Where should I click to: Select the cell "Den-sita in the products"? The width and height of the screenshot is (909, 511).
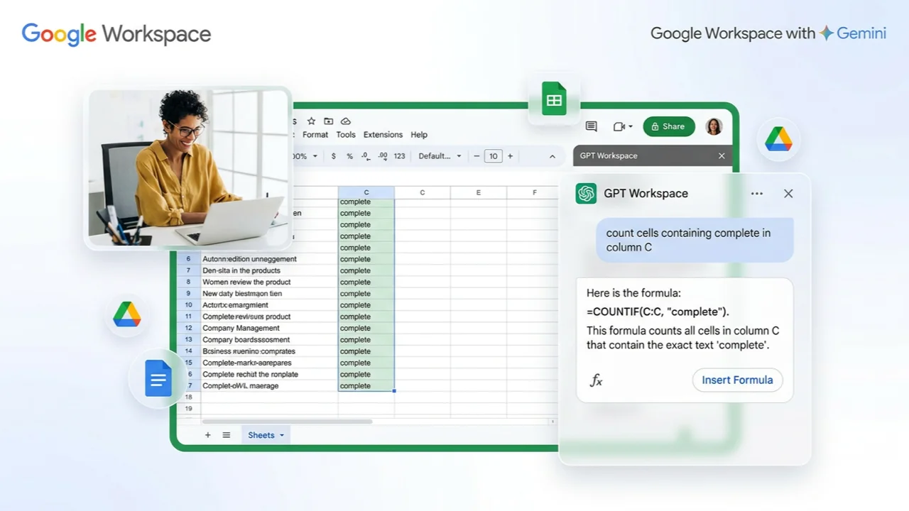(x=269, y=270)
